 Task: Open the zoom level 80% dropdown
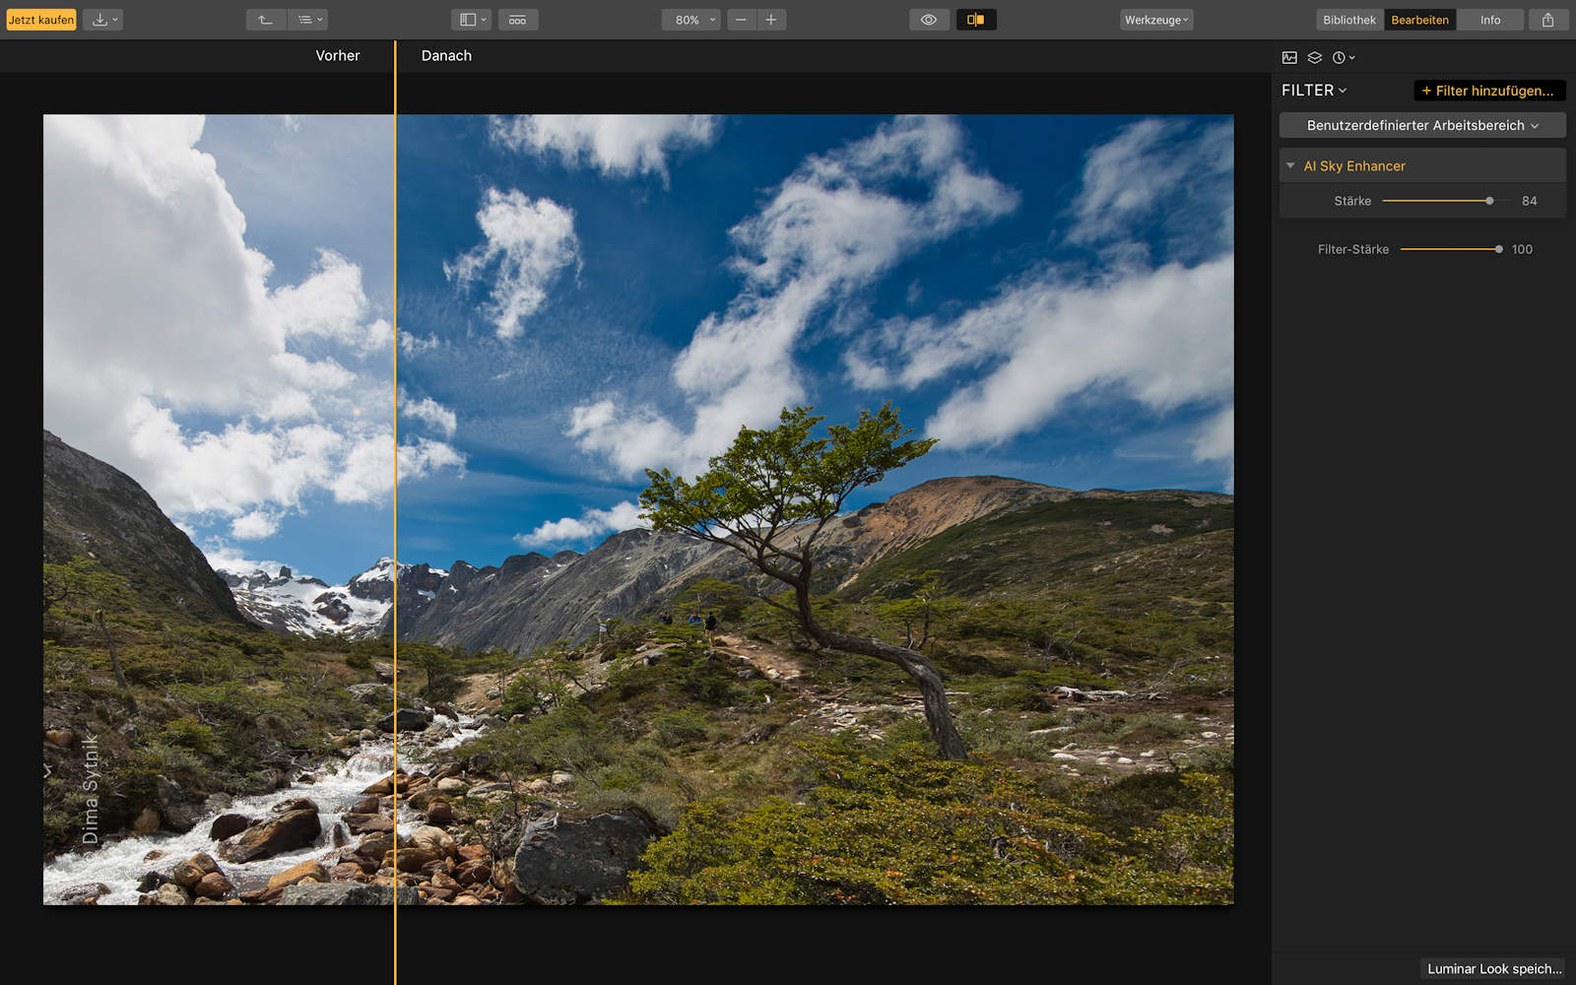point(691,20)
